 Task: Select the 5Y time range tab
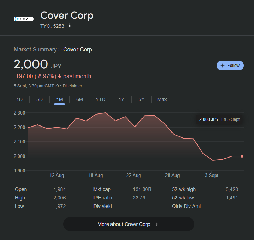[141, 99]
